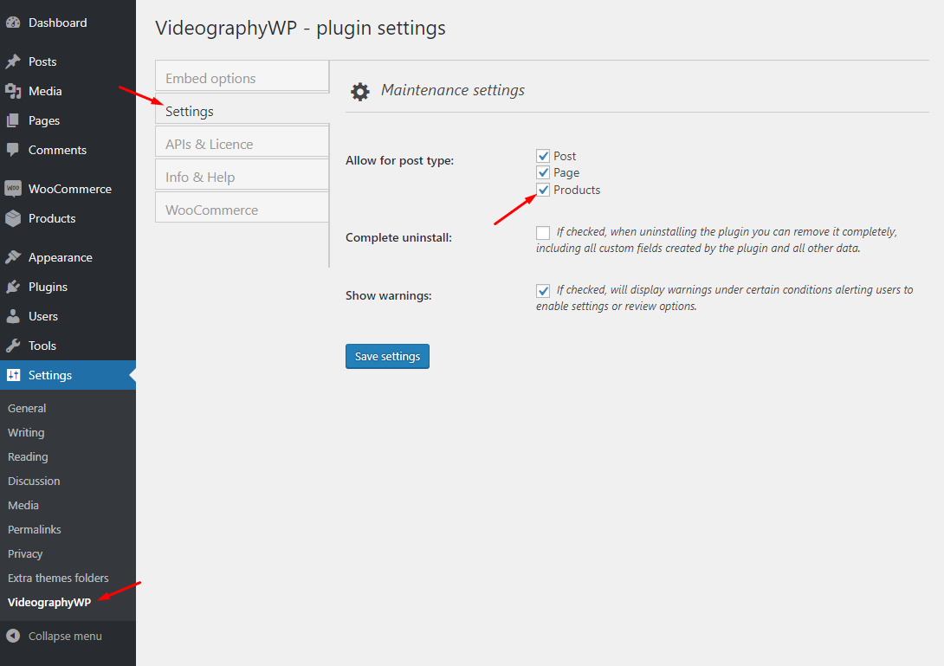Open Dashboard from the admin menu

(58, 23)
